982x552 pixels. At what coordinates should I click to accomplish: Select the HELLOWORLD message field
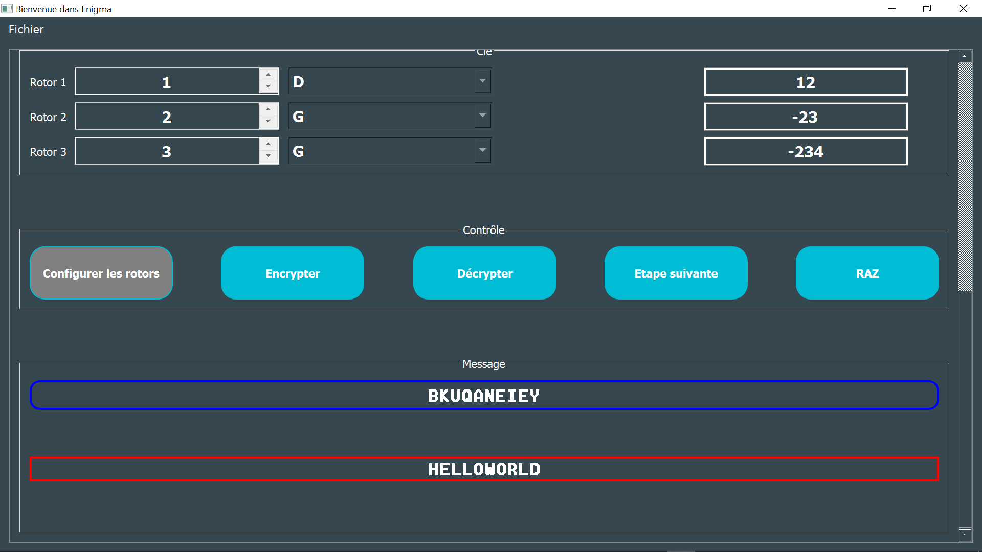484,469
